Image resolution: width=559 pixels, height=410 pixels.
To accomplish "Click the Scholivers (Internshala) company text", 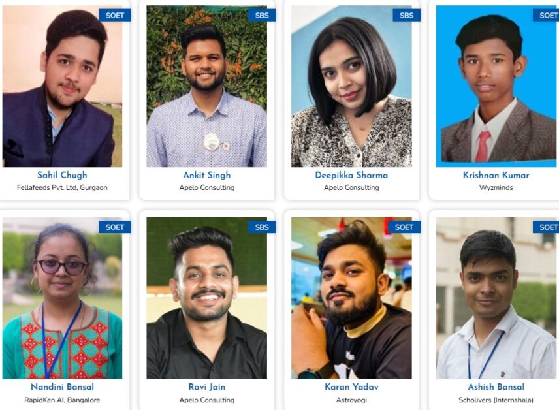I will [496, 400].
